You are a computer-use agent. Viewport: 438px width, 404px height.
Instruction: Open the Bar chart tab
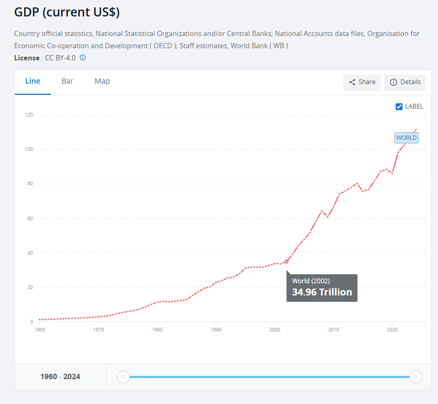(67, 81)
